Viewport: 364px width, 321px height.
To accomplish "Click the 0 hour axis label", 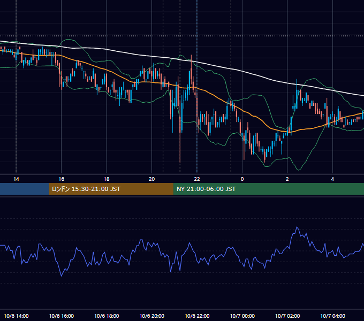I will (x=242, y=179).
